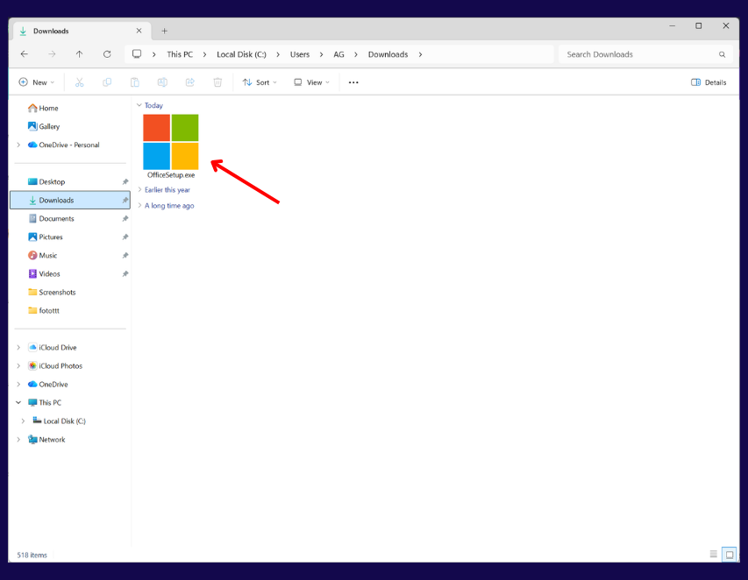Click AG in the breadcrumb path
The height and width of the screenshot is (580, 748).
(x=338, y=54)
